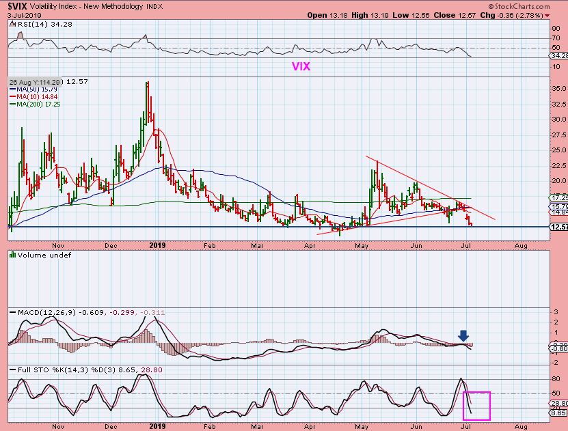
Task: Click the 'Volume undef' panel label
Action: 44,255
